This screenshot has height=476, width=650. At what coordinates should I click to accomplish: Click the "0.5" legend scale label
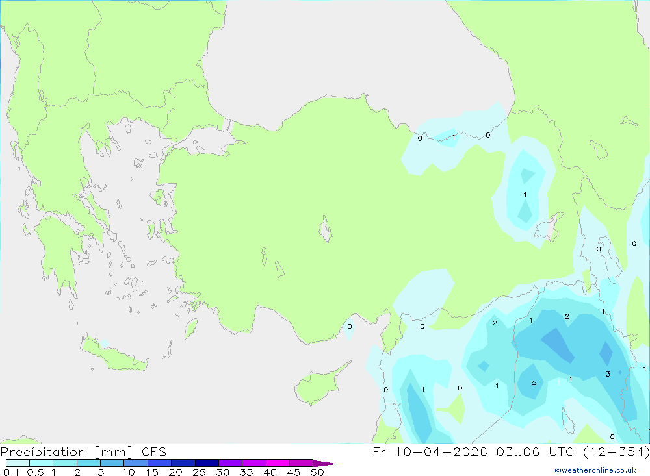pos(35,472)
